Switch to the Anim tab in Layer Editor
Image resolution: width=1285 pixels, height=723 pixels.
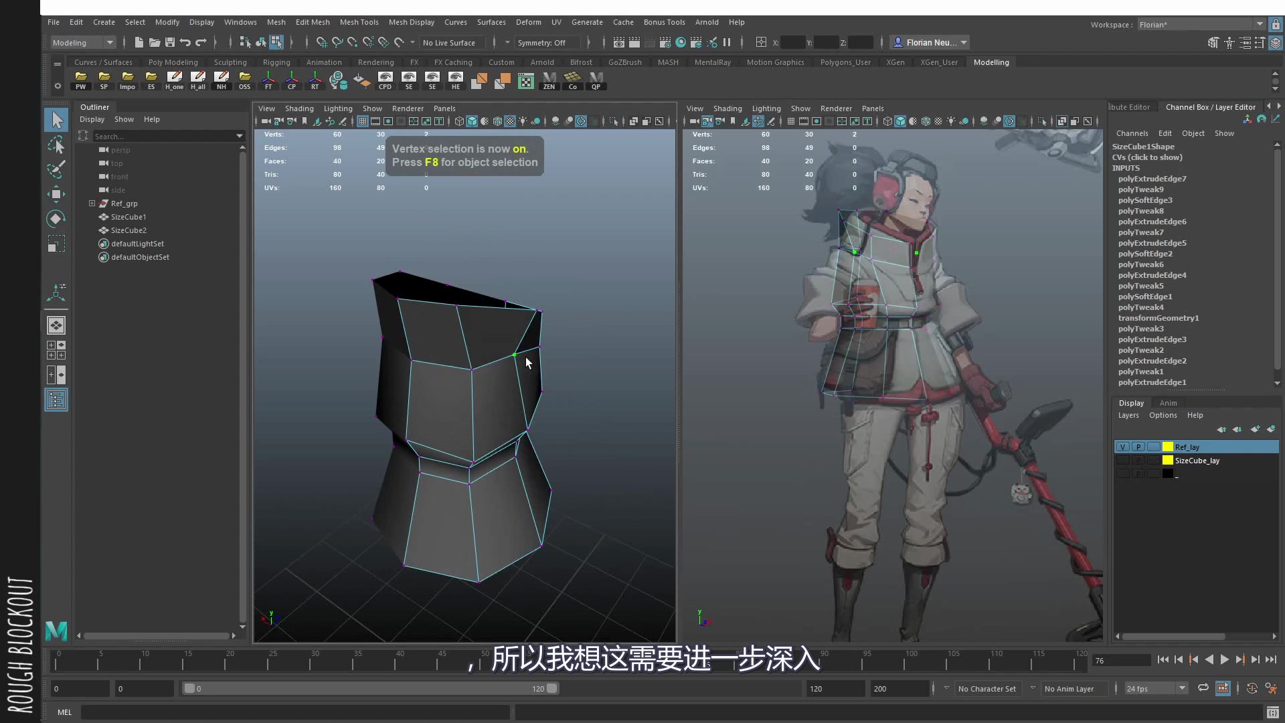(x=1168, y=402)
